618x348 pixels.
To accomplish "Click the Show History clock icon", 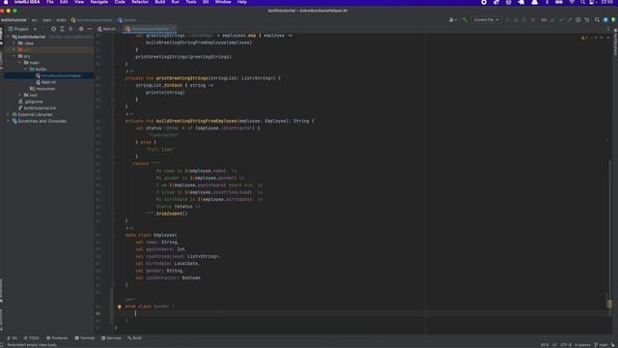I will pos(578,19).
